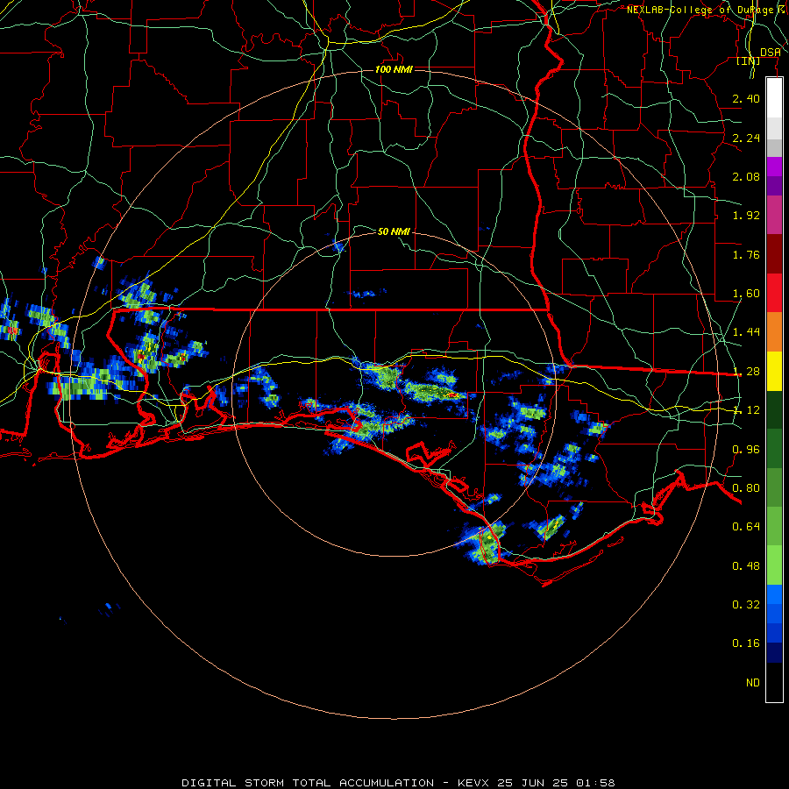Click the "1.44" scale value

click(746, 332)
